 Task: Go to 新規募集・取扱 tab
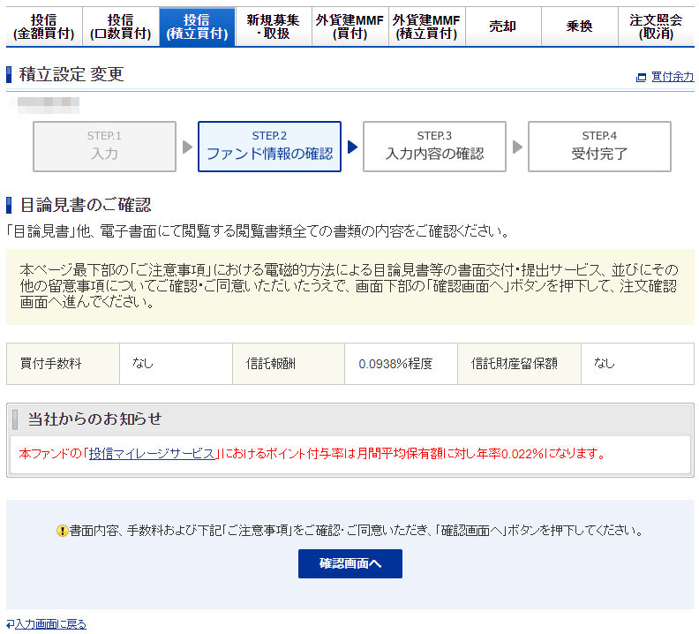tap(274, 27)
